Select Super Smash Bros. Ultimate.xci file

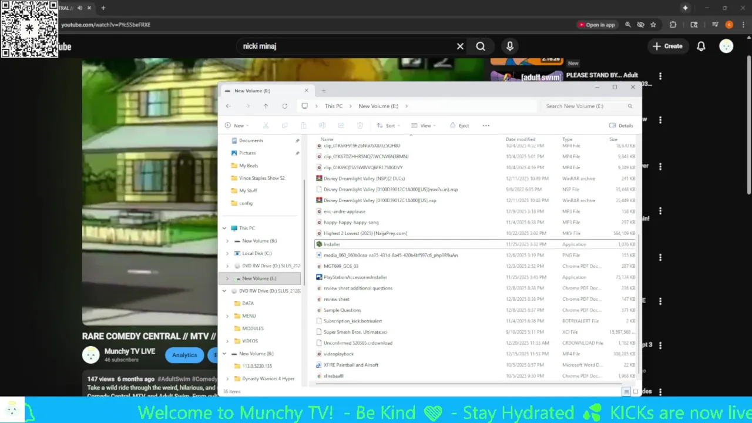click(x=475, y=332)
